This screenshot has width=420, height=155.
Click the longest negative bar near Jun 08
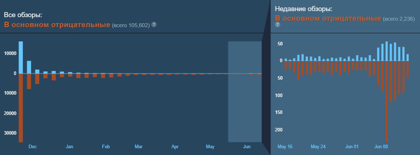click(387, 101)
